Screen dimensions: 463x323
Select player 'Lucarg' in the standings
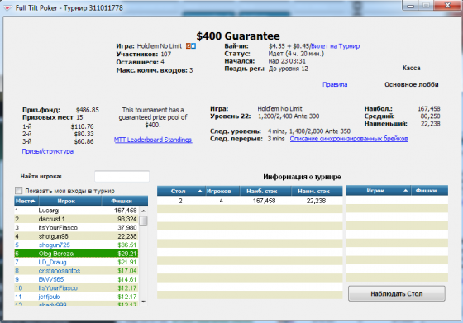coord(76,211)
